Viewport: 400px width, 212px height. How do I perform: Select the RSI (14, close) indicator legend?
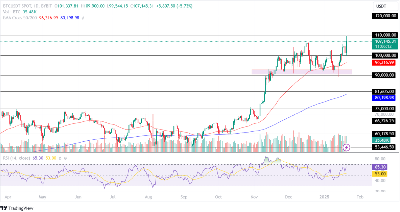click(x=16, y=158)
